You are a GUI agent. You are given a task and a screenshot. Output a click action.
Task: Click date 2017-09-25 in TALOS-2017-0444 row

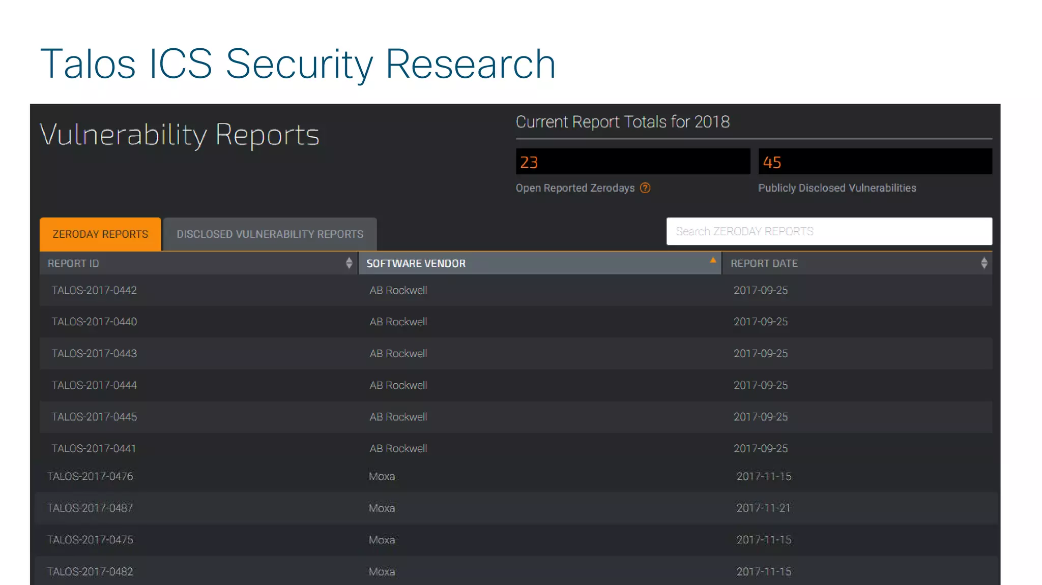point(761,385)
